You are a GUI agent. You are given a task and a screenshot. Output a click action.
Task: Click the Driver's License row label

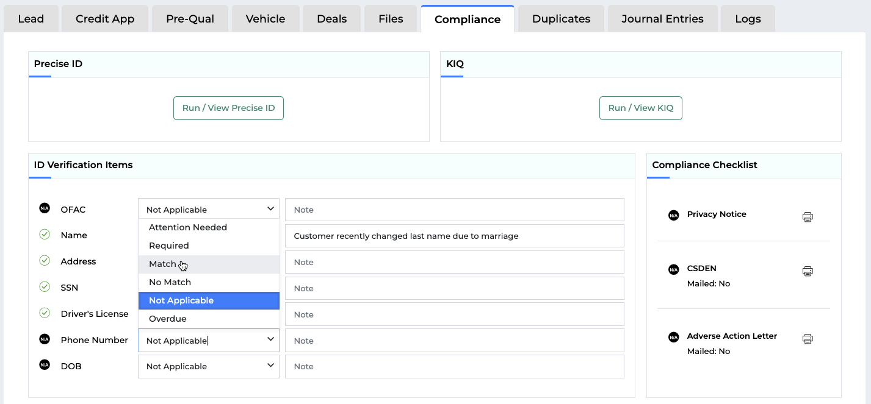coord(95,314)
